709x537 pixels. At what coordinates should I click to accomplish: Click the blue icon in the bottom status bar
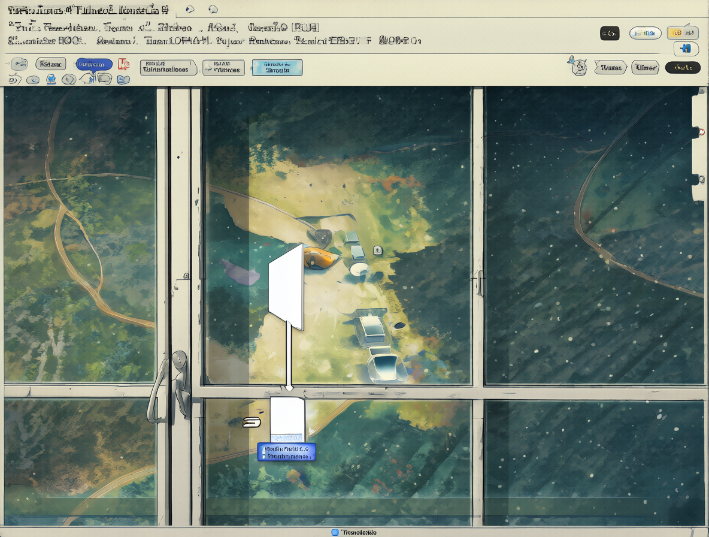click(335, 532)
